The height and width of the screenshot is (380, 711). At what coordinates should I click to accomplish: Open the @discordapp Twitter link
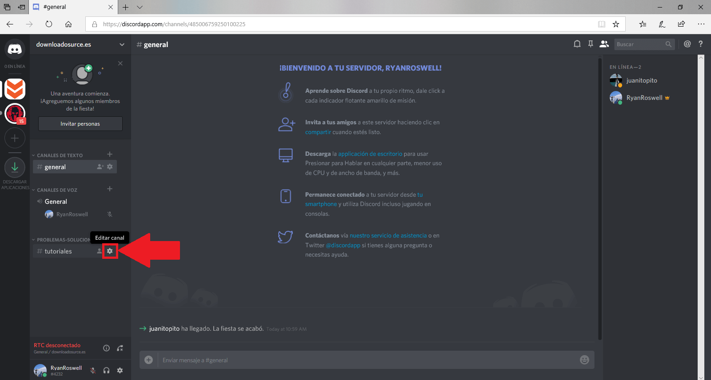(343, 245)
